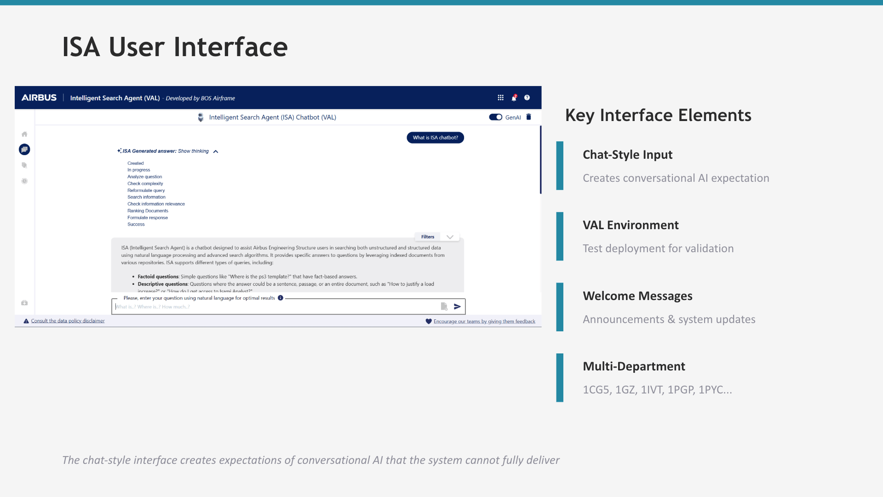
Task: Click the italic caption below the screenshot
Action: [x=311, y=460]
